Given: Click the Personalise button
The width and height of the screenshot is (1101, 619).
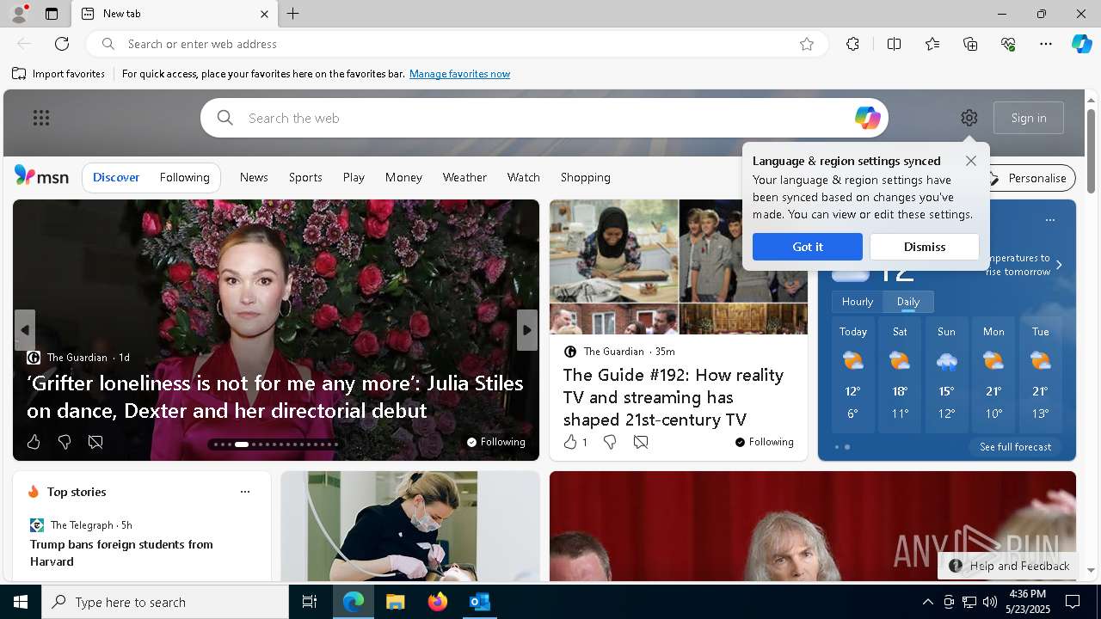Looking at the screenshot, I should 1029,178.
